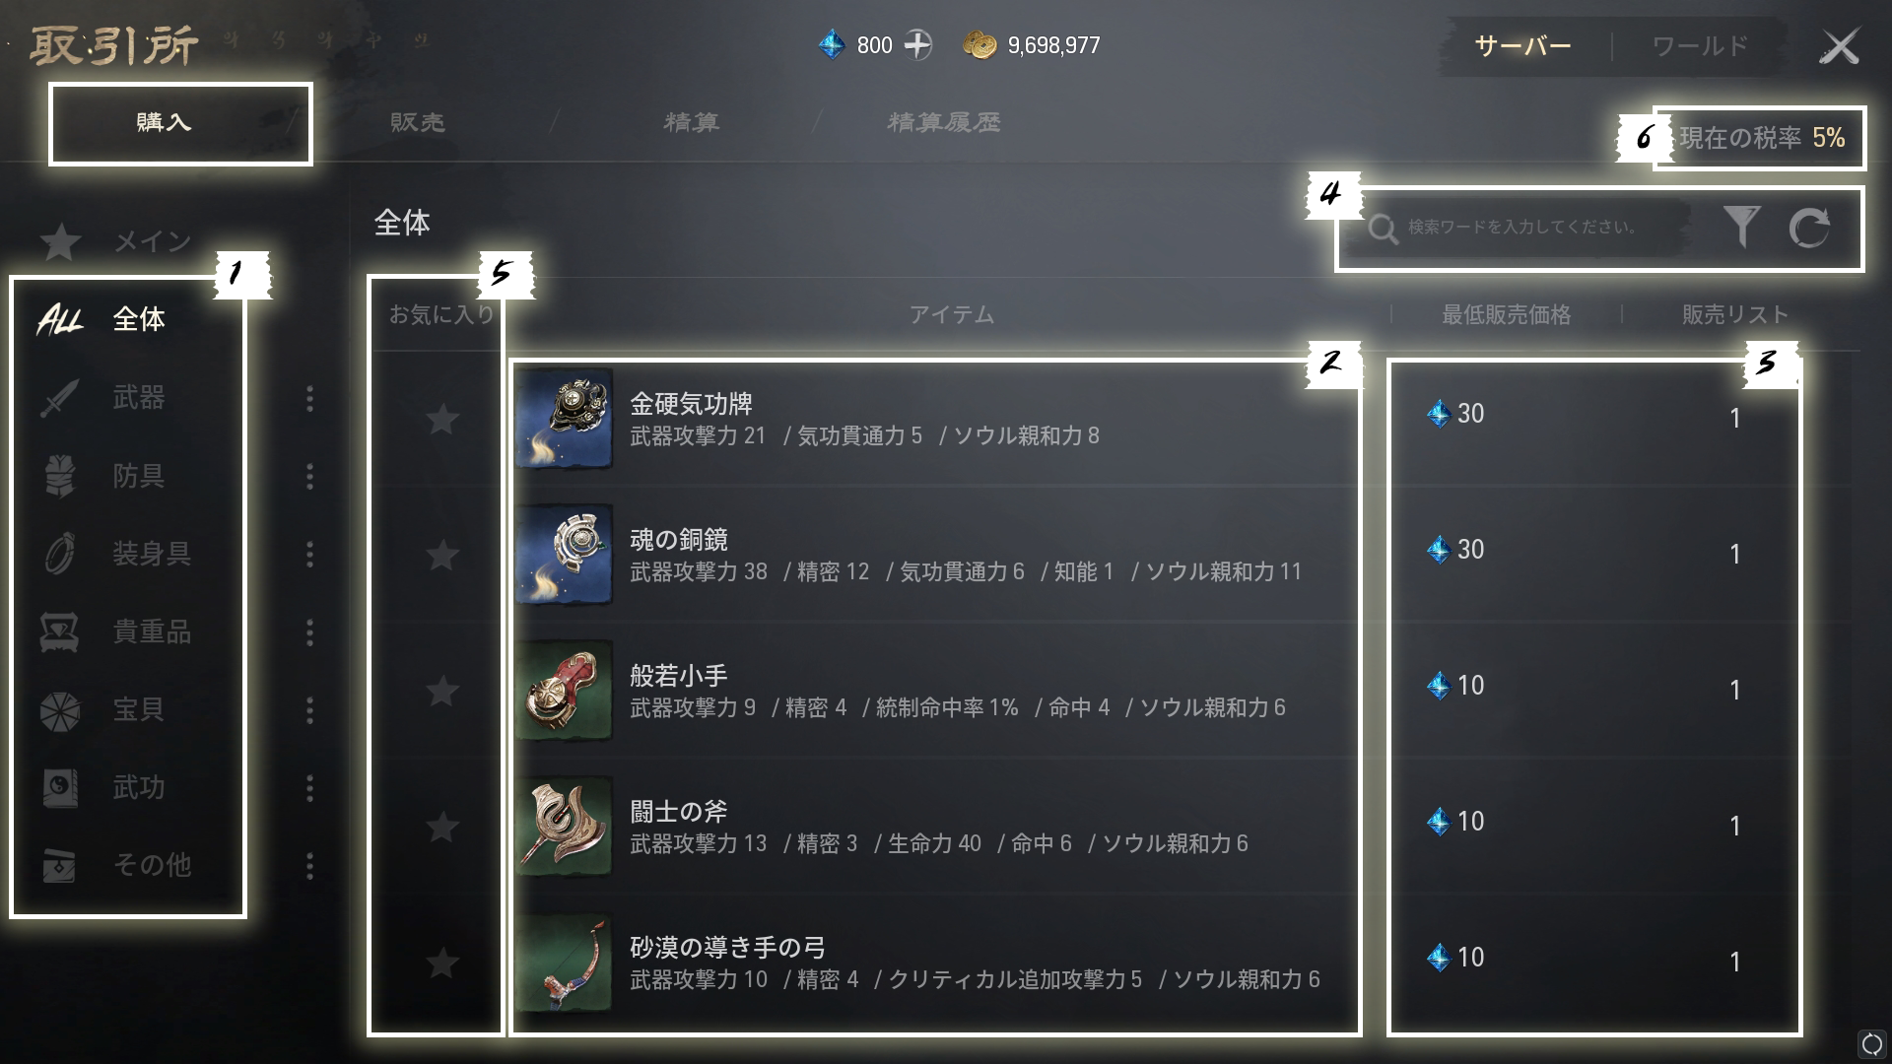Expand 武器 category submenu dots

[310, 398]
